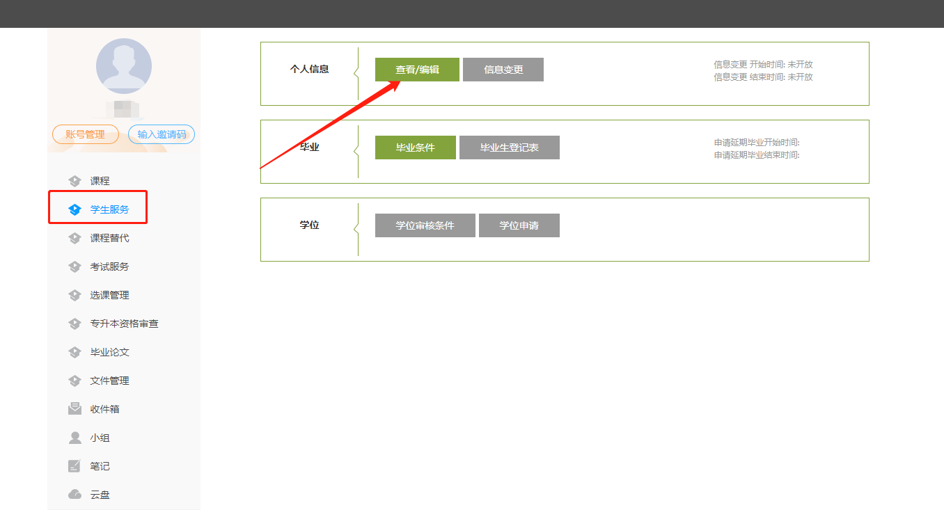The height and width of the screenshot is (510, 944).
Task: Click the cap icon beside 专升本资格审查
Action: [x=75, y=324]
